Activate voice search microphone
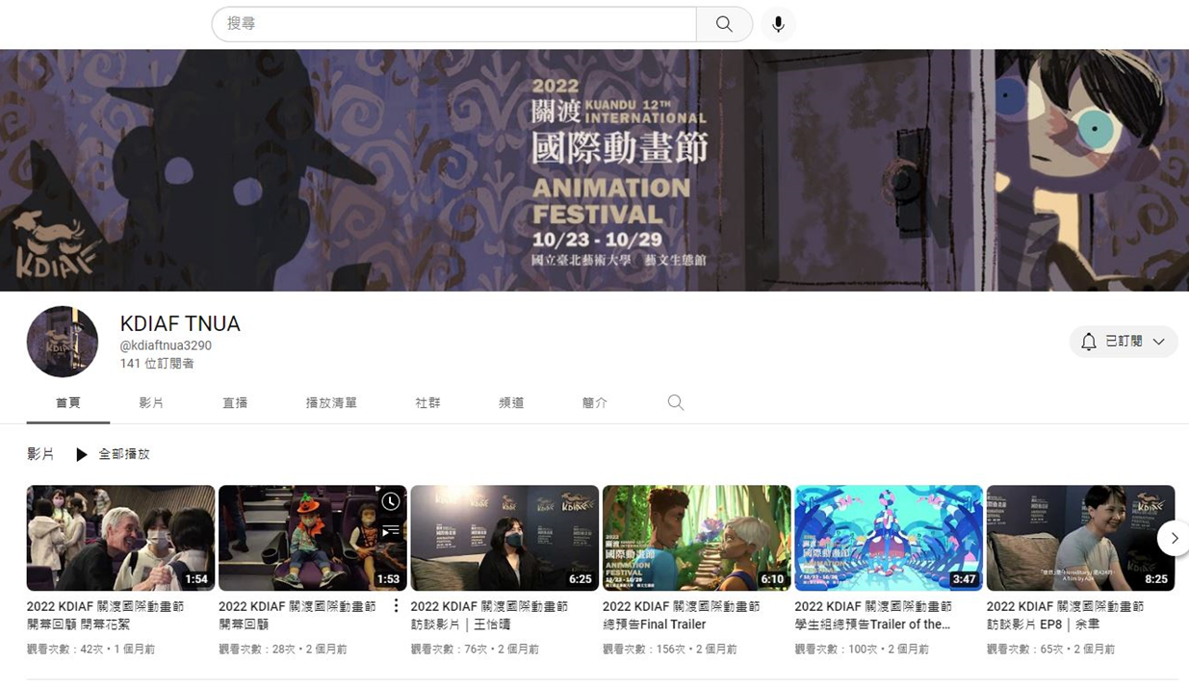1189x687 pixels. click(778, 24)
